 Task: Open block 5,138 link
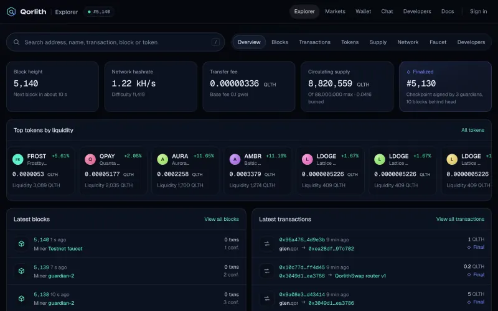pos(41,294)
